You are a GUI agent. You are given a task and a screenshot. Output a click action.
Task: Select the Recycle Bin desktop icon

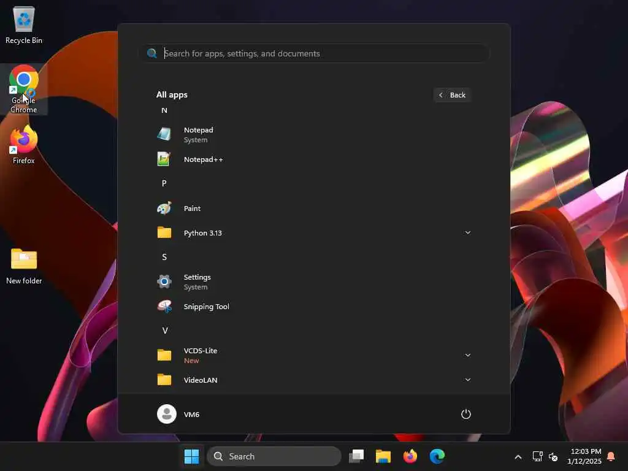click(x=24, y=25)
